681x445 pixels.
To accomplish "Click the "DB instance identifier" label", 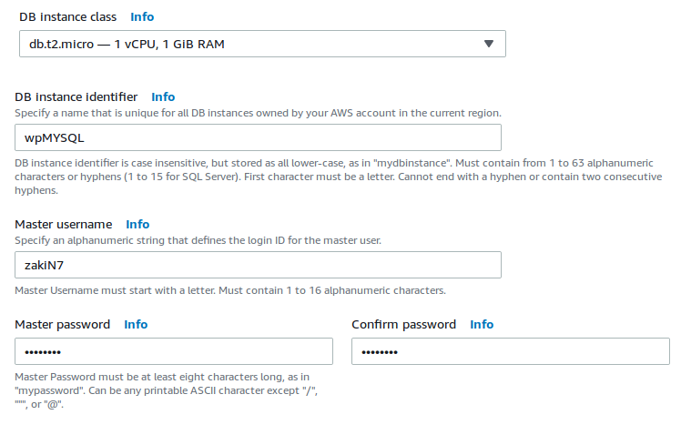I will point(76,96).
